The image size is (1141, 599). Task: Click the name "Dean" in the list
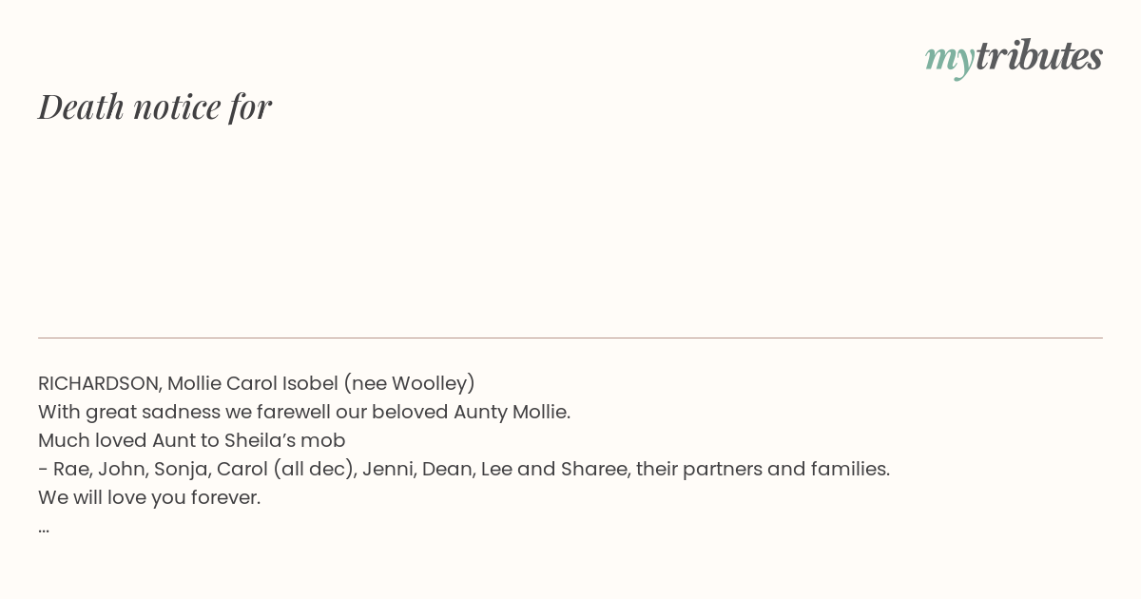coord(448,469)
